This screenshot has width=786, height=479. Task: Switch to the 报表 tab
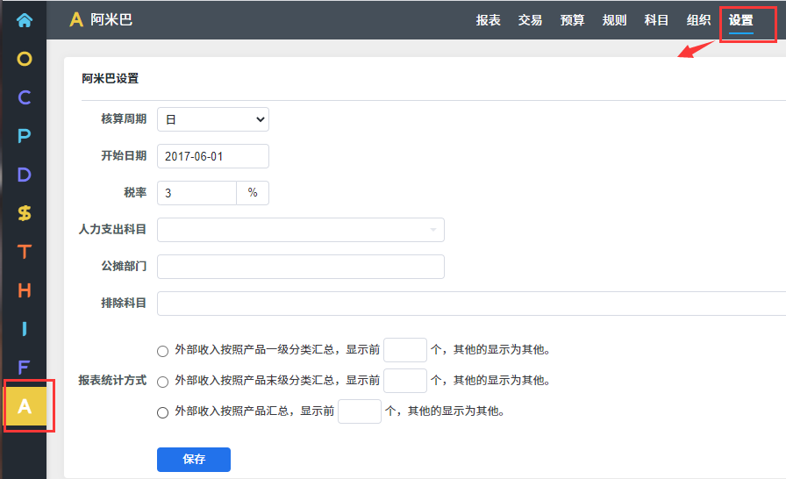(x=488, y=20)
